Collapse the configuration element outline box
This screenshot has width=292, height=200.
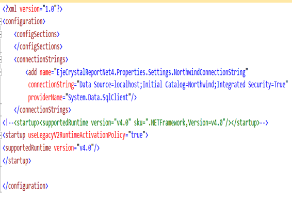tap(1, 22)
